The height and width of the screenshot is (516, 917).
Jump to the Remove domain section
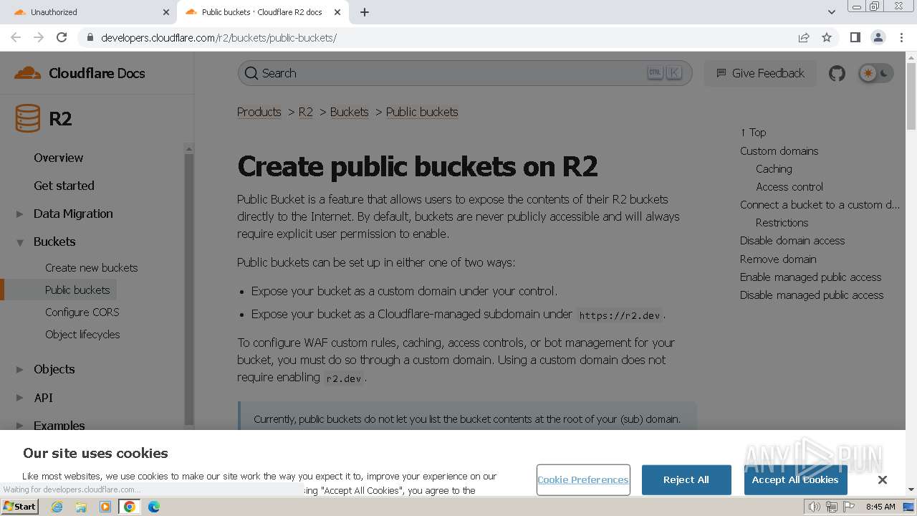pos(778,259)
